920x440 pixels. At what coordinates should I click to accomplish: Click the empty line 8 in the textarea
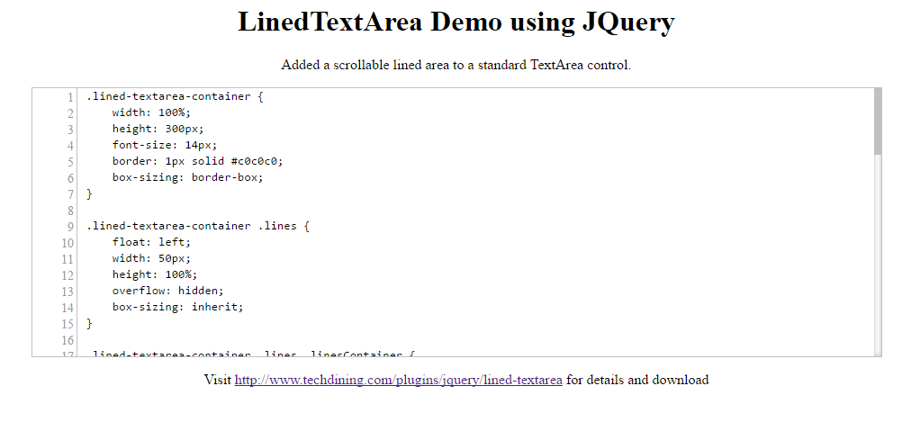475,210
